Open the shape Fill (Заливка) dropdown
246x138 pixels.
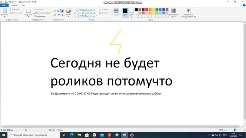pyautogui.click(x=104, y=13)
